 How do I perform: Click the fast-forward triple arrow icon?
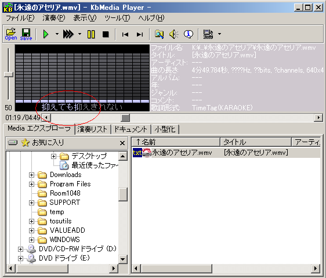tap(68, 34)
